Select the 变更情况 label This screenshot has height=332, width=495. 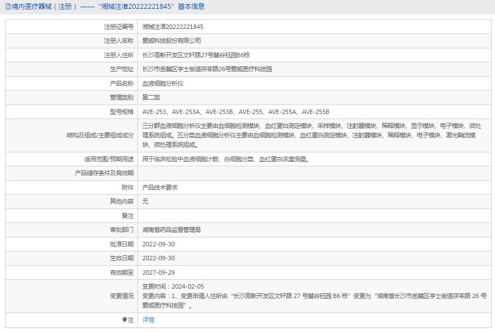pyautogui.click(x=122, y=296)
